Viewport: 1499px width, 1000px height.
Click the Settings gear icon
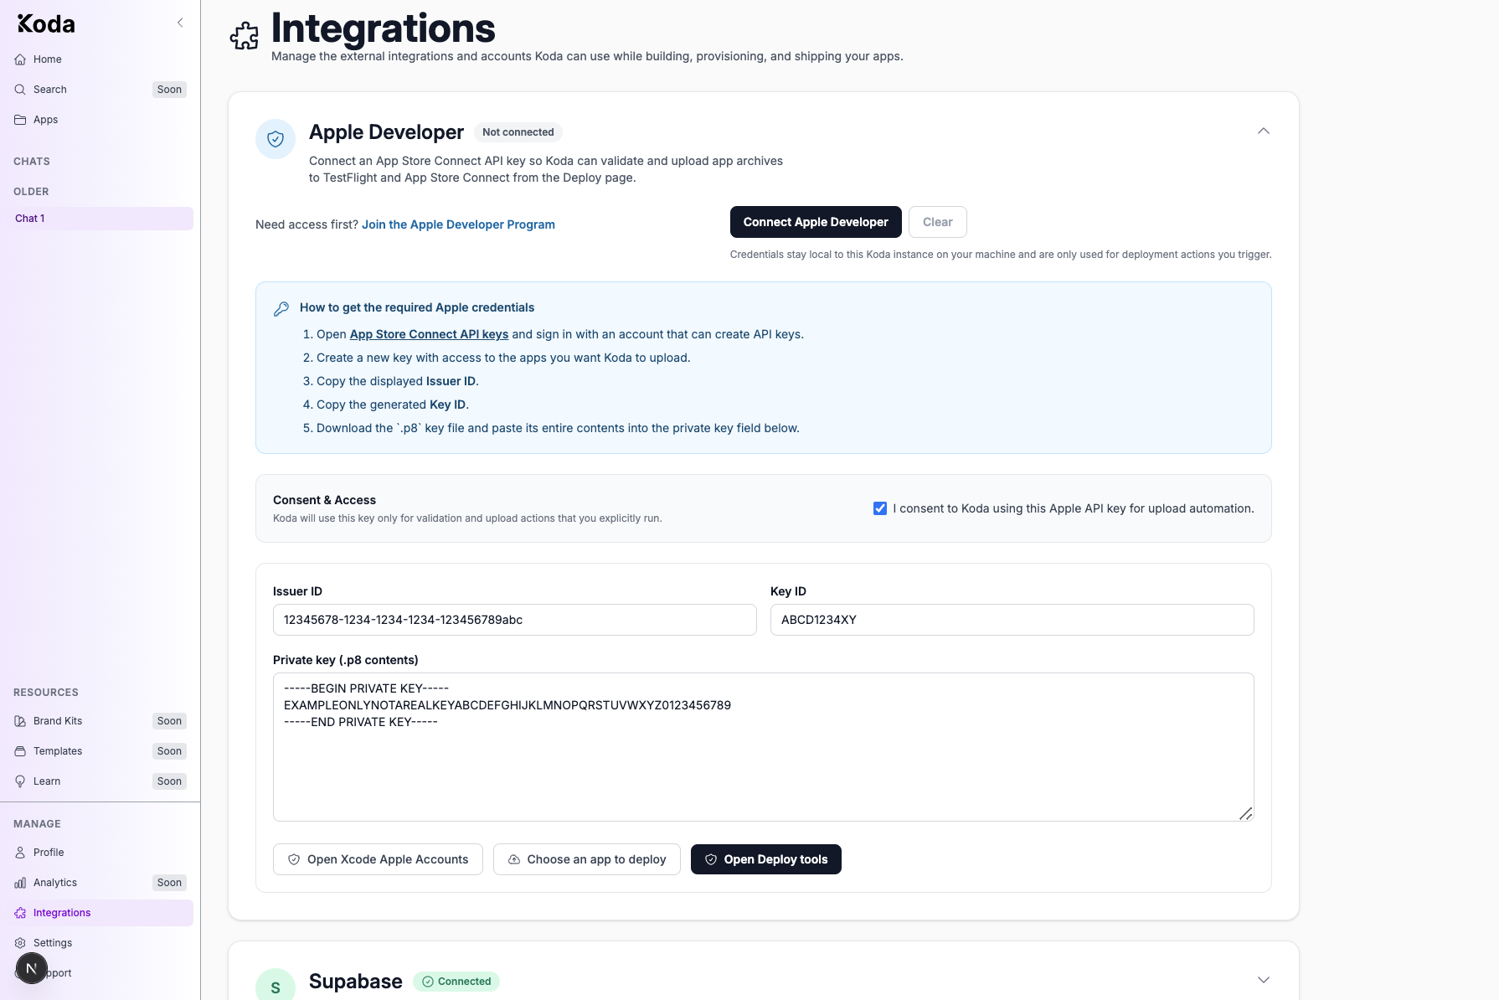(20, 943)
